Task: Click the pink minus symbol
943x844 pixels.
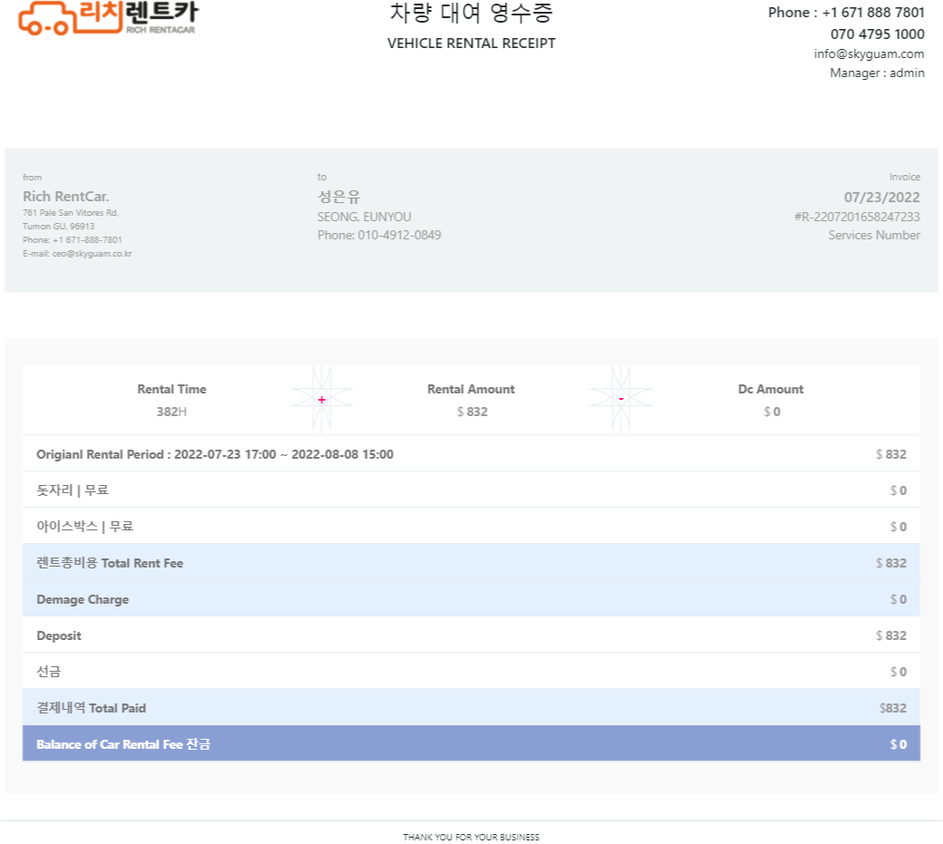Action: pyautogui.click(x=620, y=399)
